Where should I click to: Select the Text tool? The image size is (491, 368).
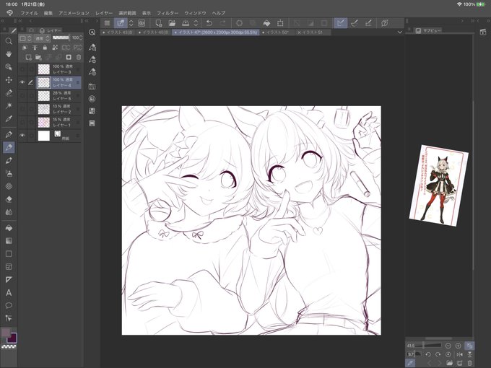9,292
